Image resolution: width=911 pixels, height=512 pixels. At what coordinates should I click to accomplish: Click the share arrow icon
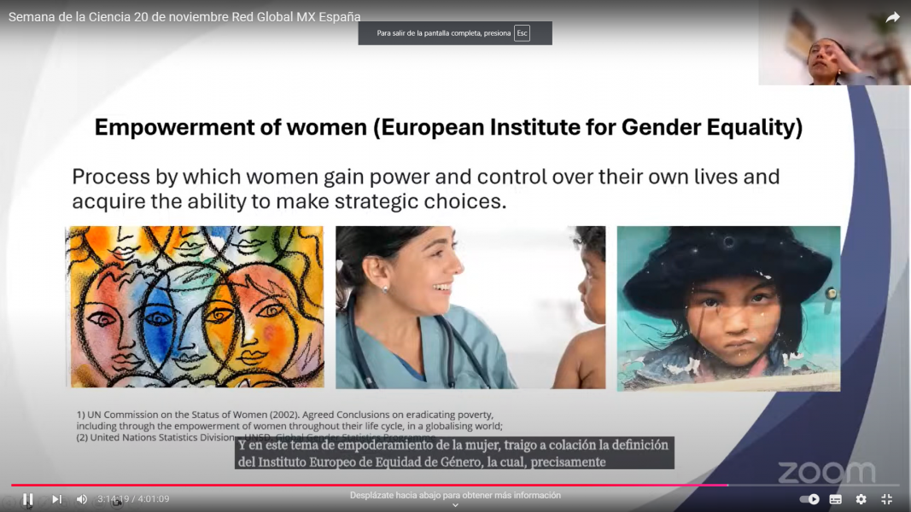click(x=892, y=17)
